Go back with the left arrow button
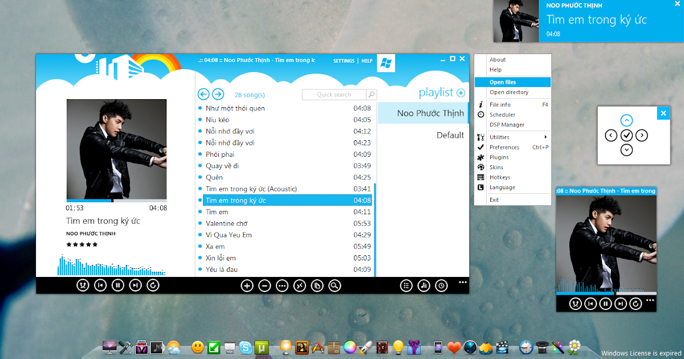 pyautogui.click(x=203, y=95)
